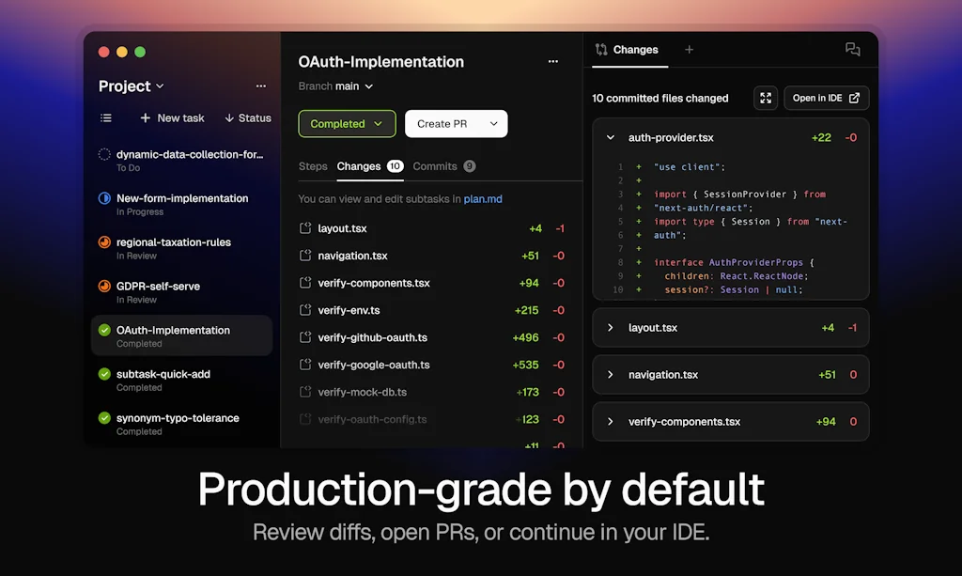
Task: Click the completed check icon of subtask-quick-add
Action: click(104, 374)
